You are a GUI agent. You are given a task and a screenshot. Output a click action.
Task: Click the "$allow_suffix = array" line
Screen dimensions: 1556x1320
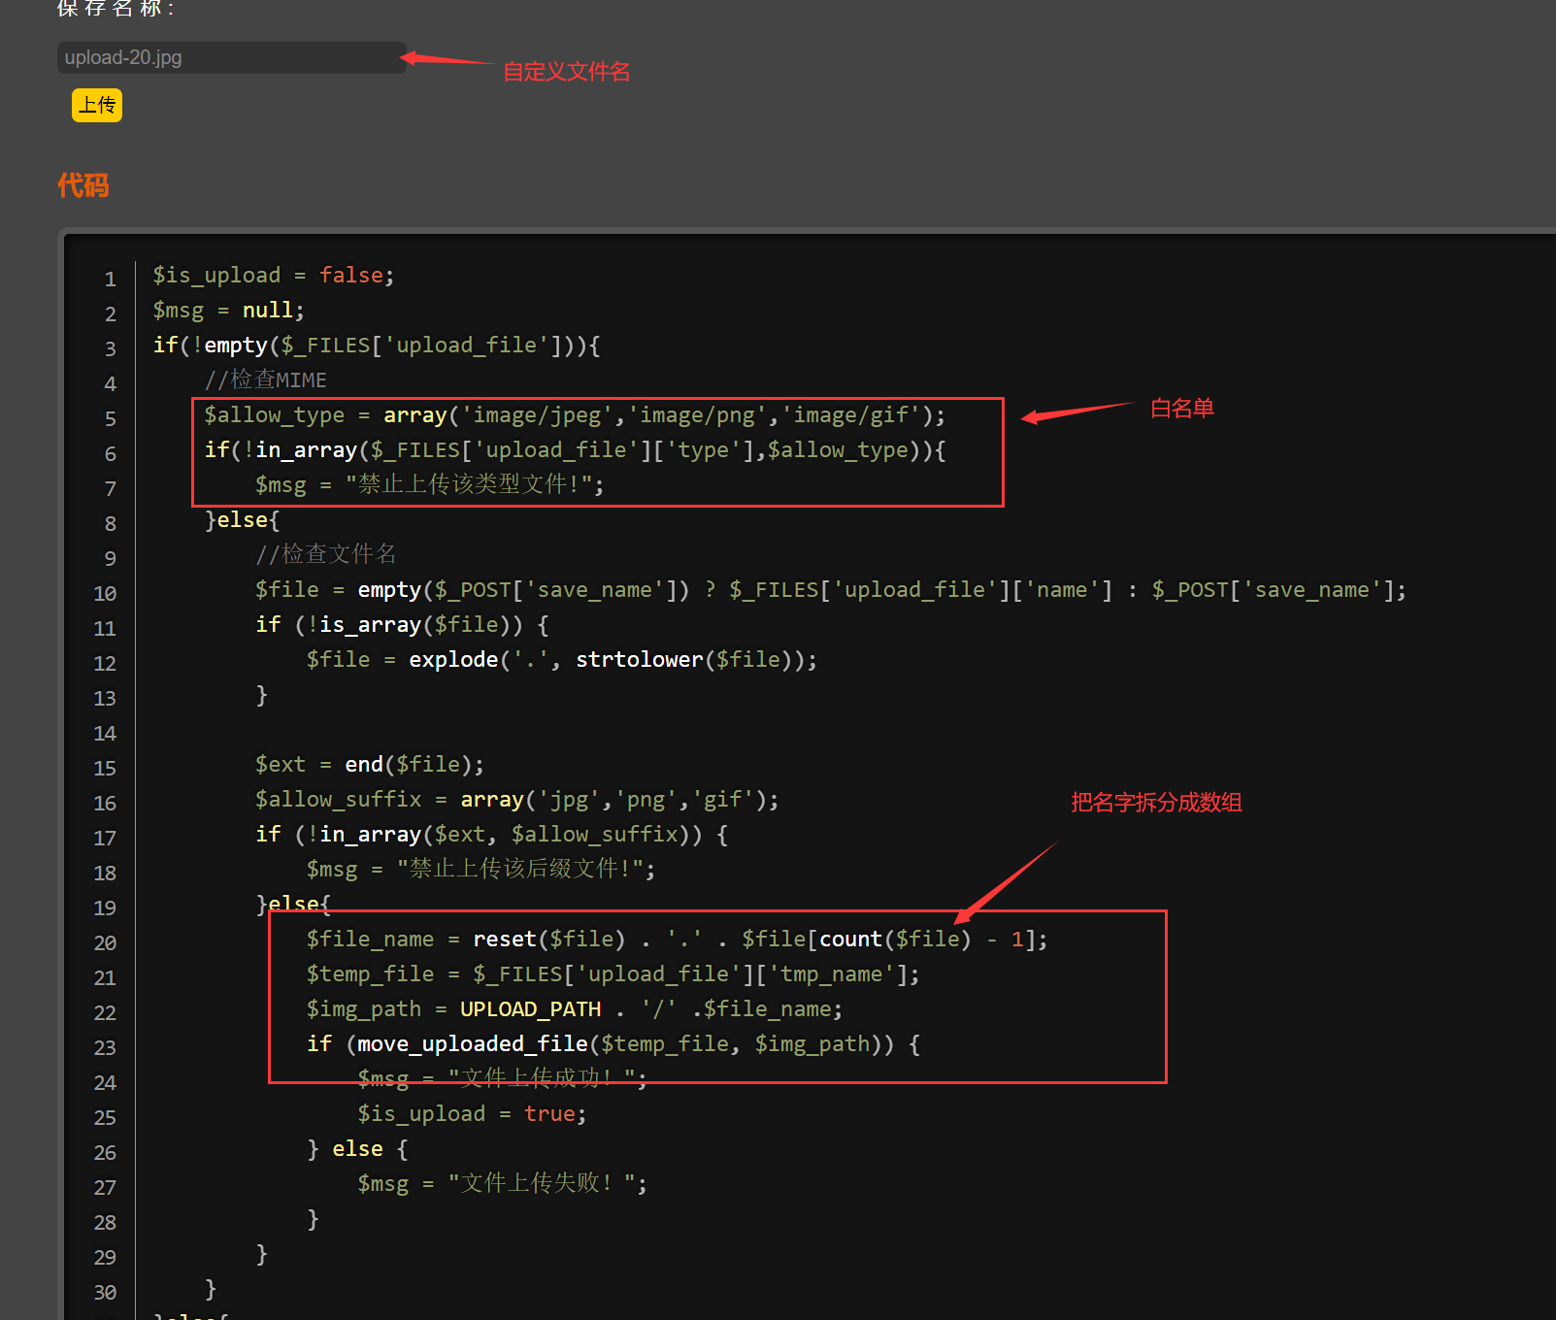517,800
